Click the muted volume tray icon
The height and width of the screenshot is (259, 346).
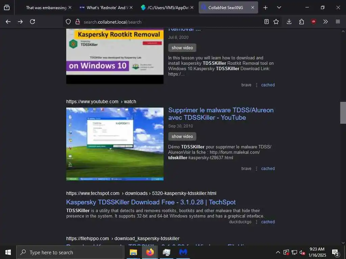[302, 252]
